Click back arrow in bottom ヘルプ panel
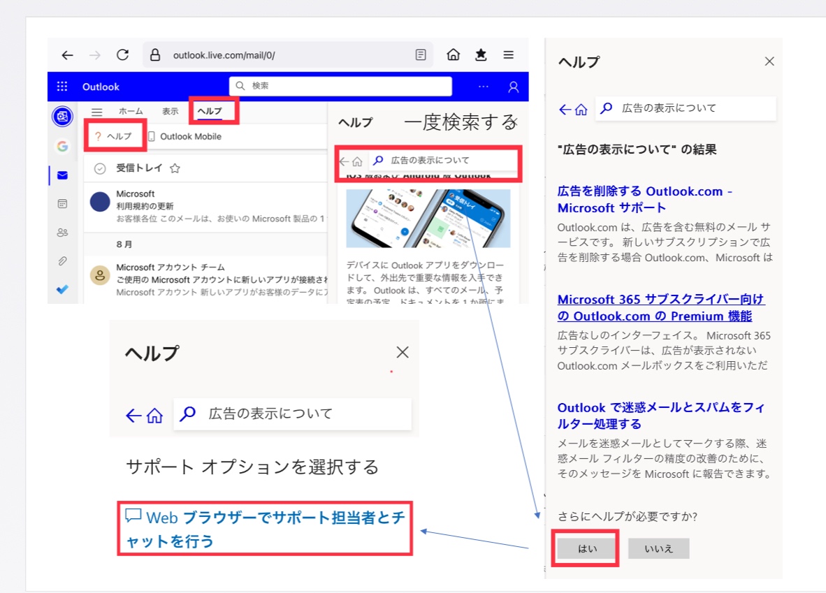Image resolution: width=826 pixels, height=593 pixels. tap(133, 416)
